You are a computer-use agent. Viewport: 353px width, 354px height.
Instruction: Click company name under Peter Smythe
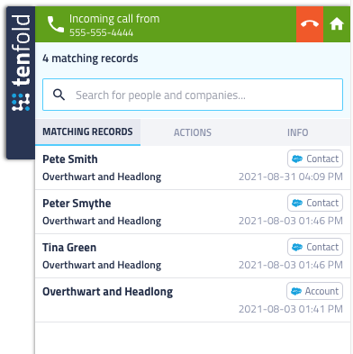click(102, 221)
